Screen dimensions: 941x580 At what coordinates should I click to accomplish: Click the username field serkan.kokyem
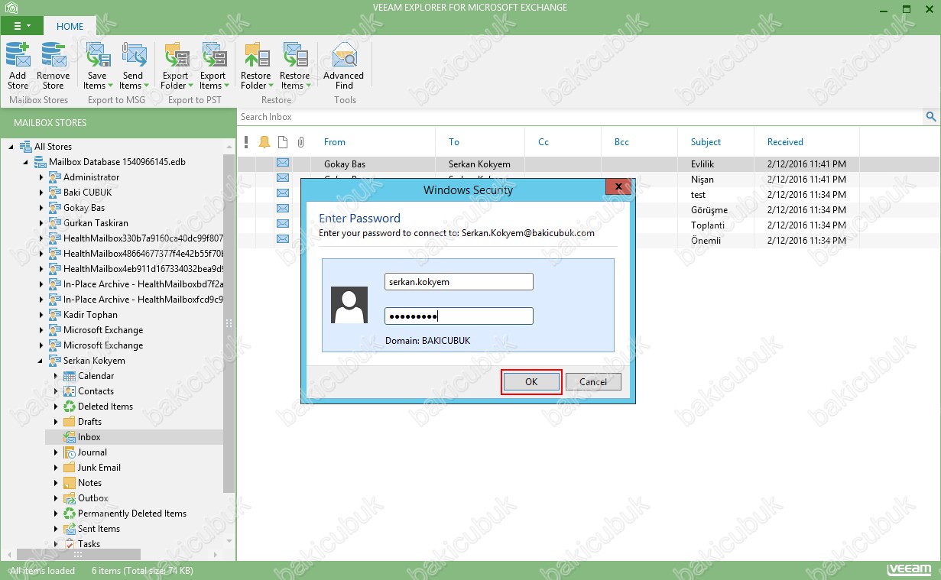tap(459, 281)
